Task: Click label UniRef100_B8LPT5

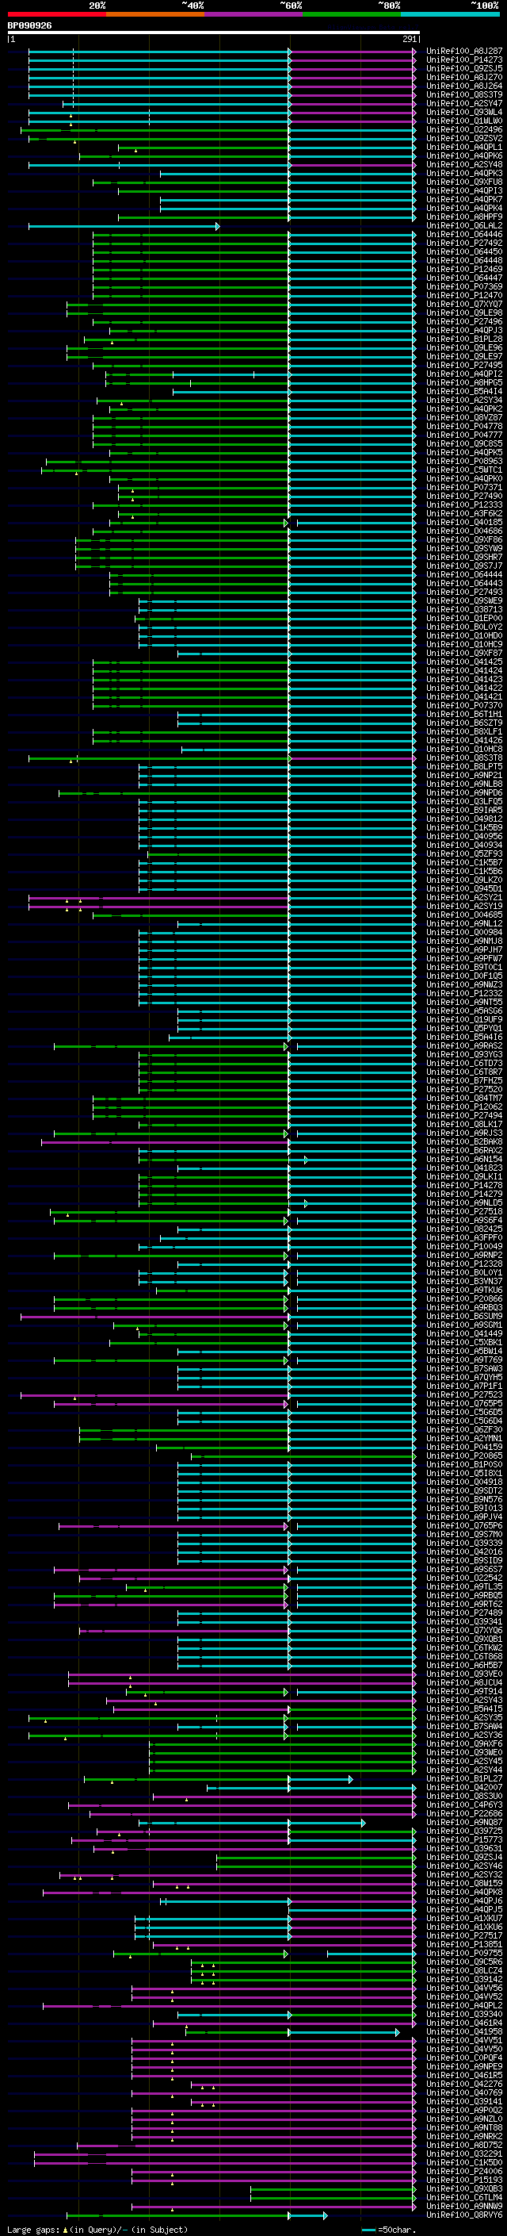Action: pyautogui.click(x=464, y=766)
